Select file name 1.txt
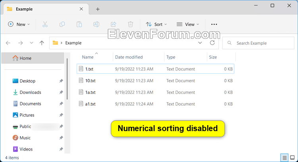The height and width of the screenshot is (162, 298). click(x=89, y=69)
